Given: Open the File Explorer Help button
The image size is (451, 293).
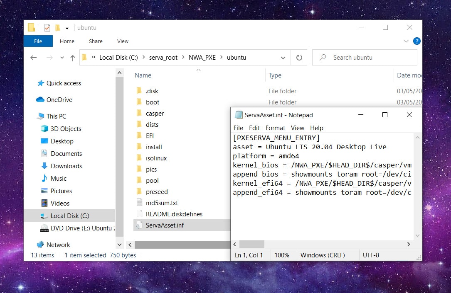Looking at the screenshot, I should 416,41.
